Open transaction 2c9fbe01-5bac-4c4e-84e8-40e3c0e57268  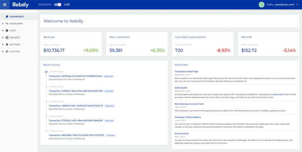coord(76,91)
